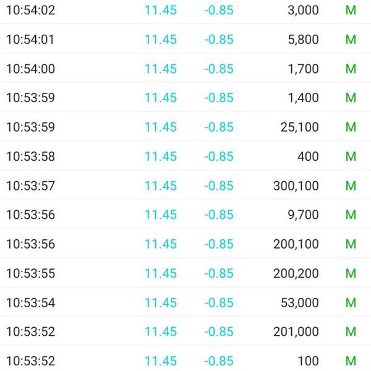Click the 1,400 volume entry
371x371 pixels.
point(303,98)
